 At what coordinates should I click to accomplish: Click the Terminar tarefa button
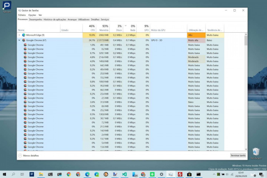(x=238, y=156)
